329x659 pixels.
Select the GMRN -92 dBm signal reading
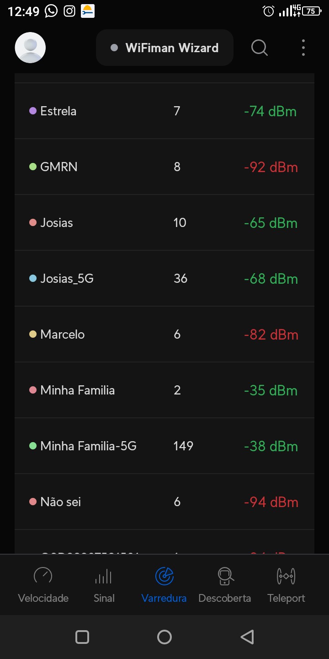pyautogui.click(x=271, y=167)
